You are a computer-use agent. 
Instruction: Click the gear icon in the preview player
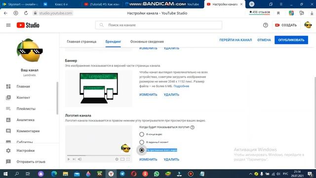point(117,159)
